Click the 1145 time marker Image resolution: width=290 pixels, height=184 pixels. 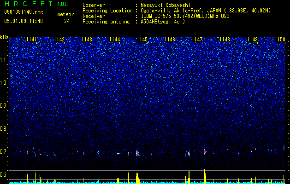tap(142, 40)
